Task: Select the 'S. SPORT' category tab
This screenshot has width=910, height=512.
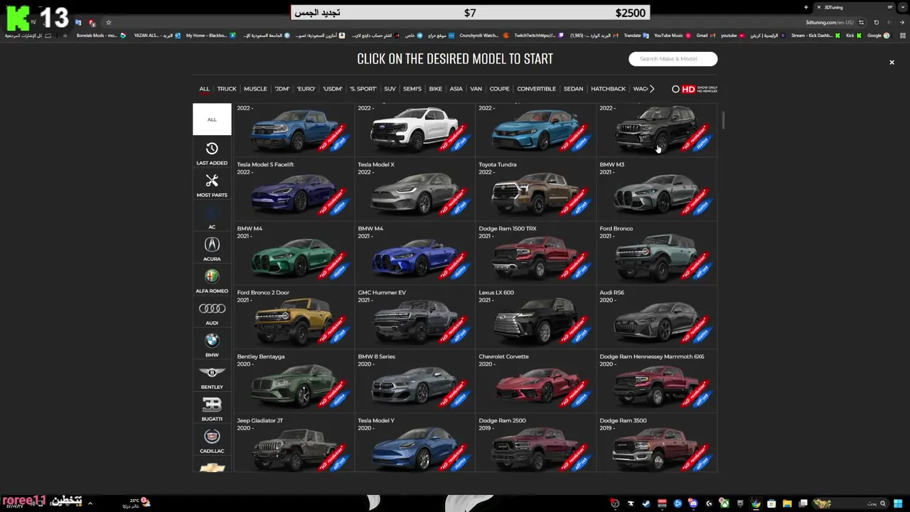Action: tap(363, 89)
